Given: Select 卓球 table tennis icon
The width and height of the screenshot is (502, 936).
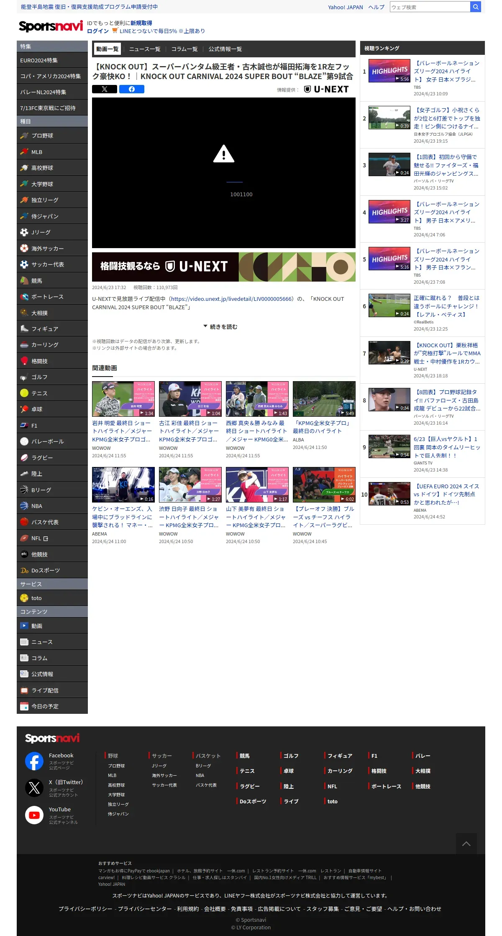Looking at the screenshot, I should tap(24, 409).
